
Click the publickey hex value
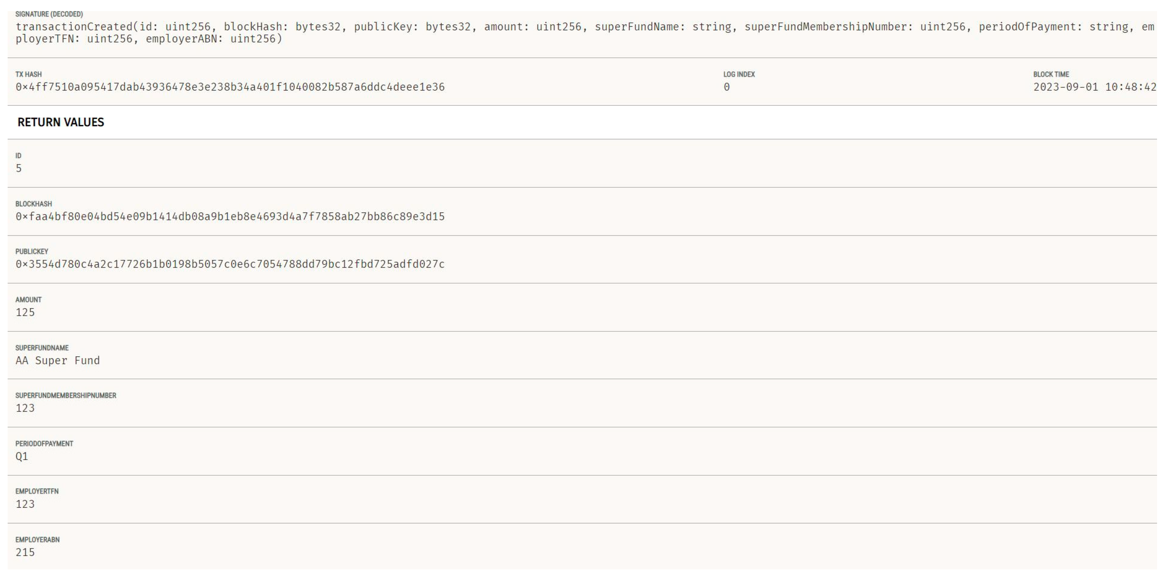pos(230,264)
